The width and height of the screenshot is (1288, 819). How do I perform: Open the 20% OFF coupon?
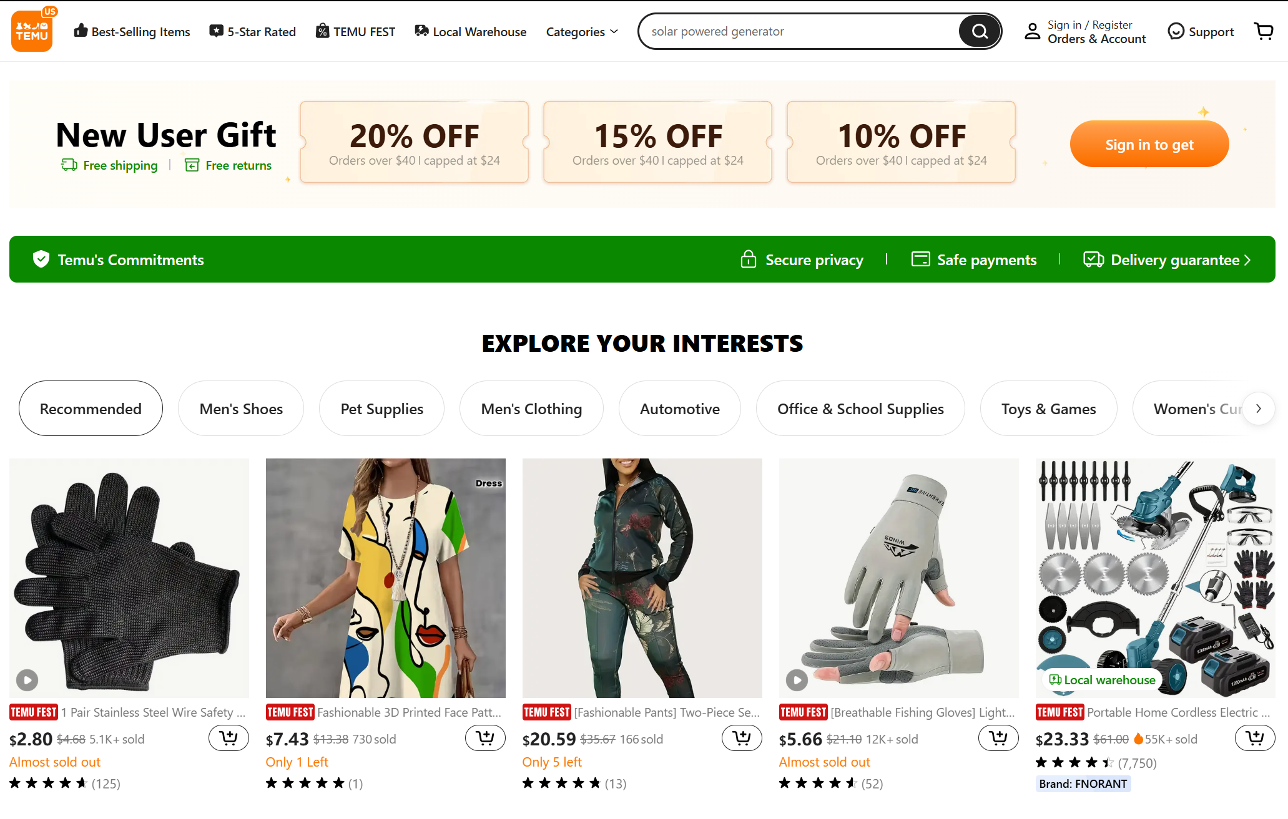[x=414, y=142]
